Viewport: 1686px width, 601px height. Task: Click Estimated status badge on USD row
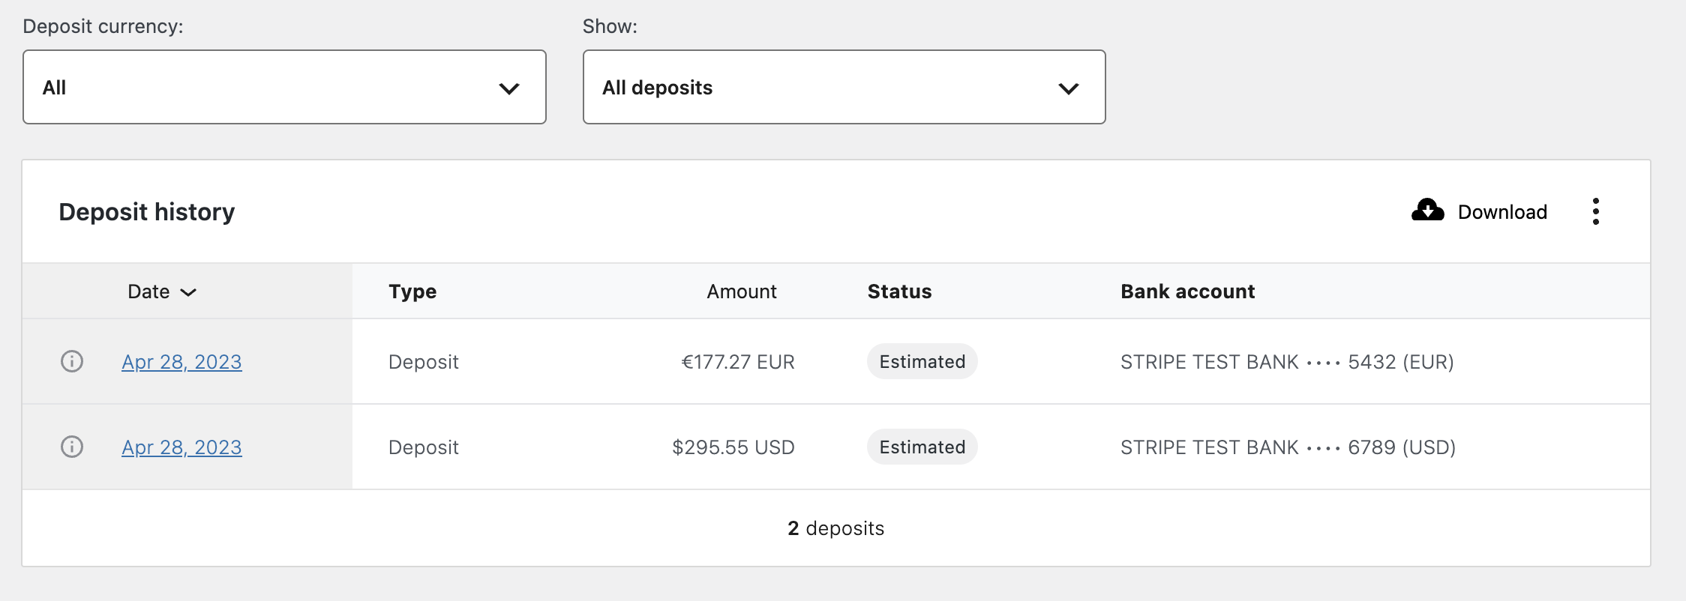pyautogui.click(x=922, y=447)
